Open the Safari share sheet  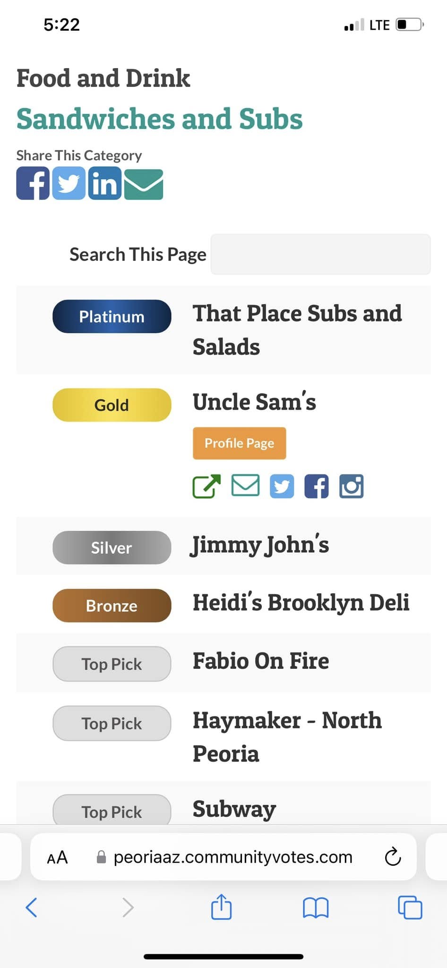coord(221,906)
